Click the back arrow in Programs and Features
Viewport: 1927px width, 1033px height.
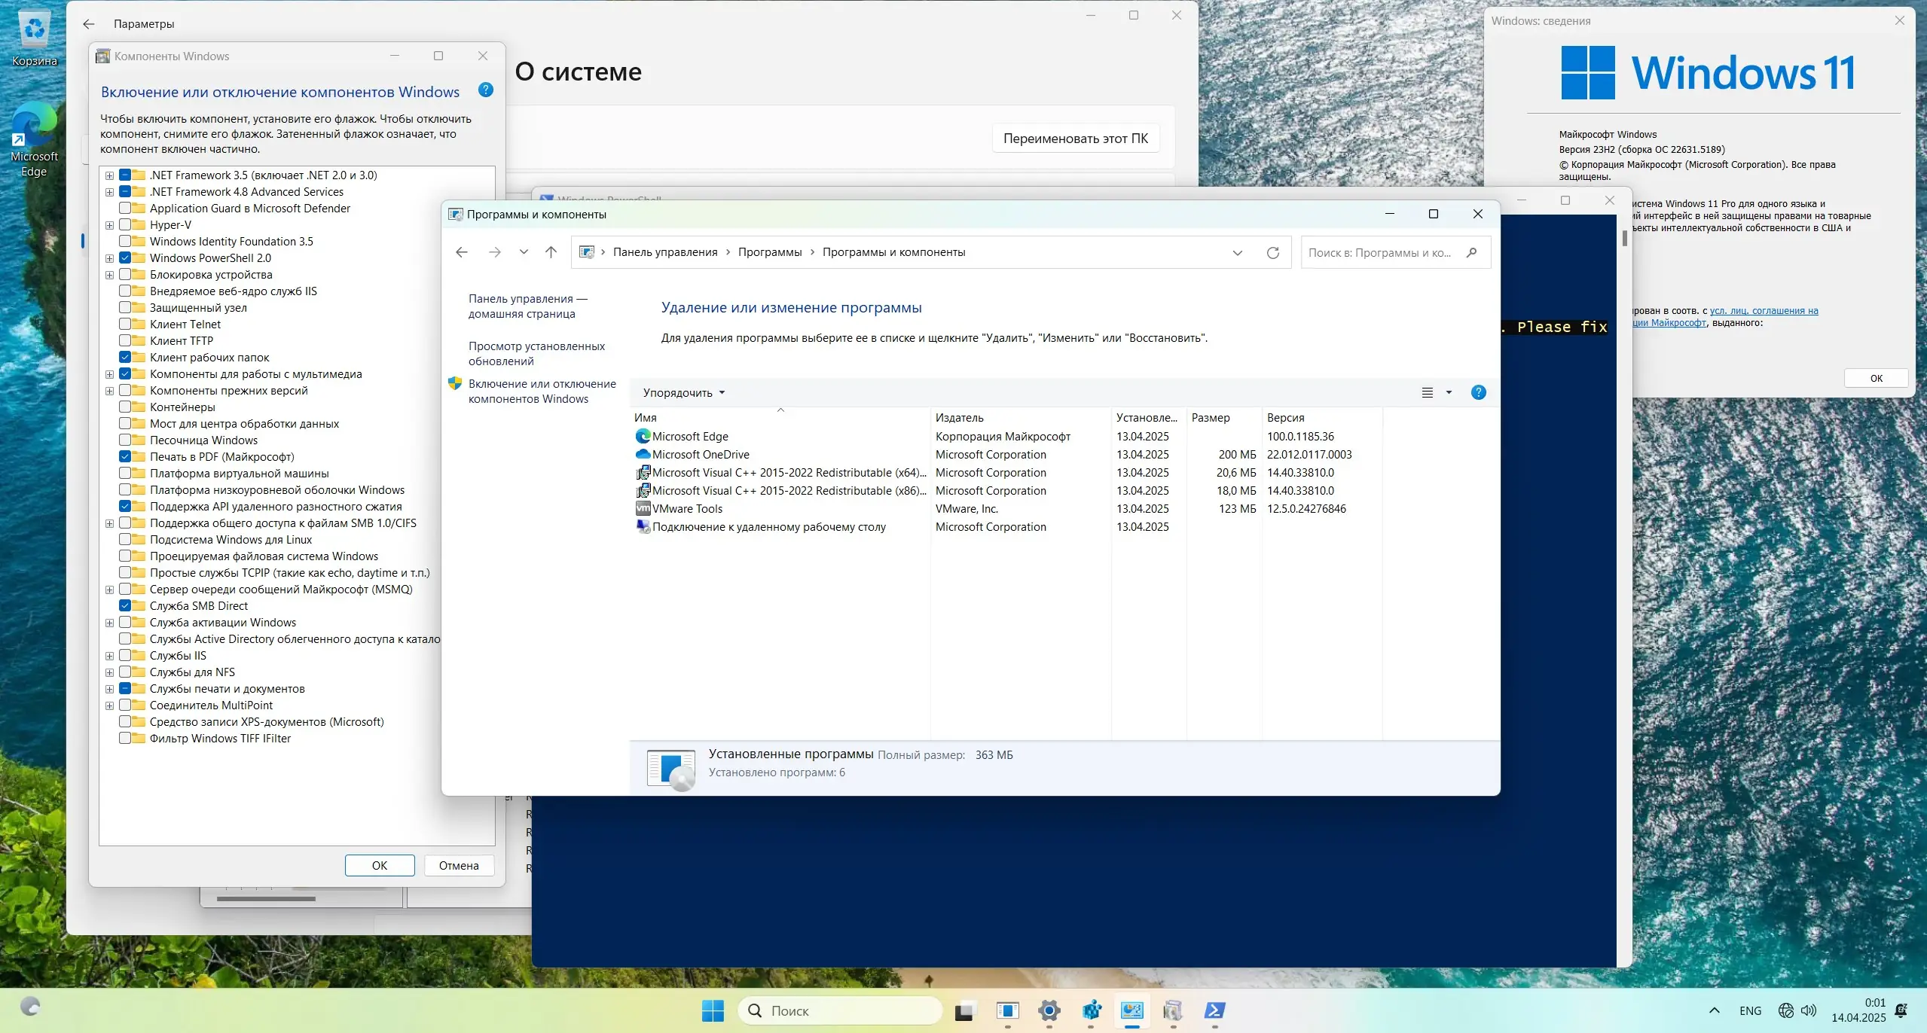462,253
